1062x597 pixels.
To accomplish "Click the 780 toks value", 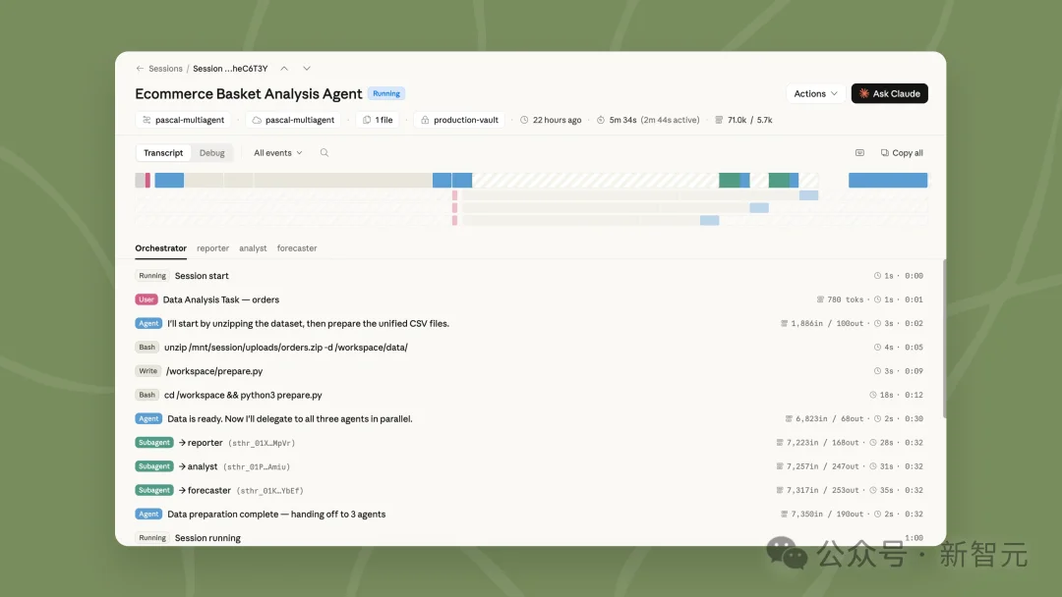I will pos(840,299).
